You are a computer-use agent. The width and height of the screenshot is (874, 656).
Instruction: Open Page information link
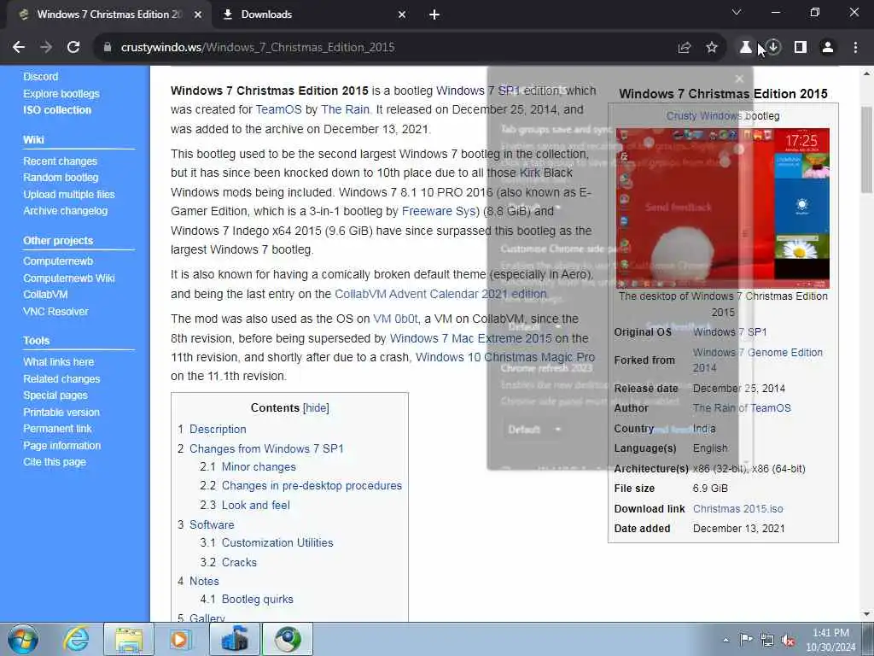click(61, 446)
